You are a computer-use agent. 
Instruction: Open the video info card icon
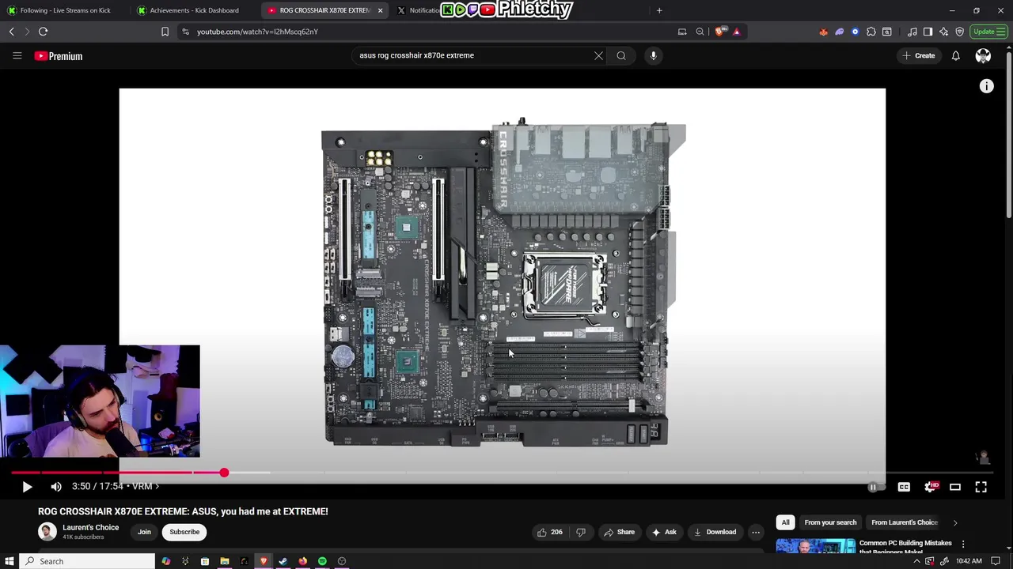pos(986,86)
